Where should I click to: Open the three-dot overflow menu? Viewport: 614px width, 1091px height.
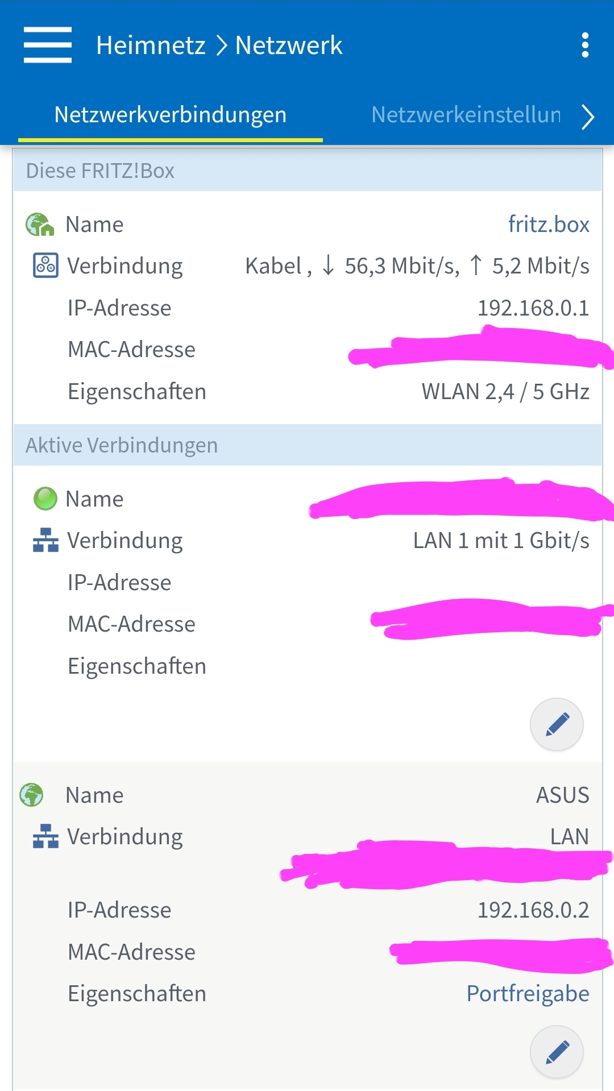click(585, 45)
